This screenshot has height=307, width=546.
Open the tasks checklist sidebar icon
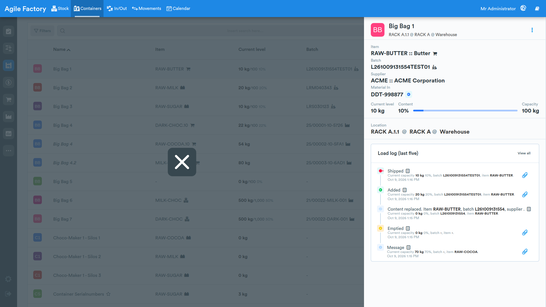tap(9, 31)
